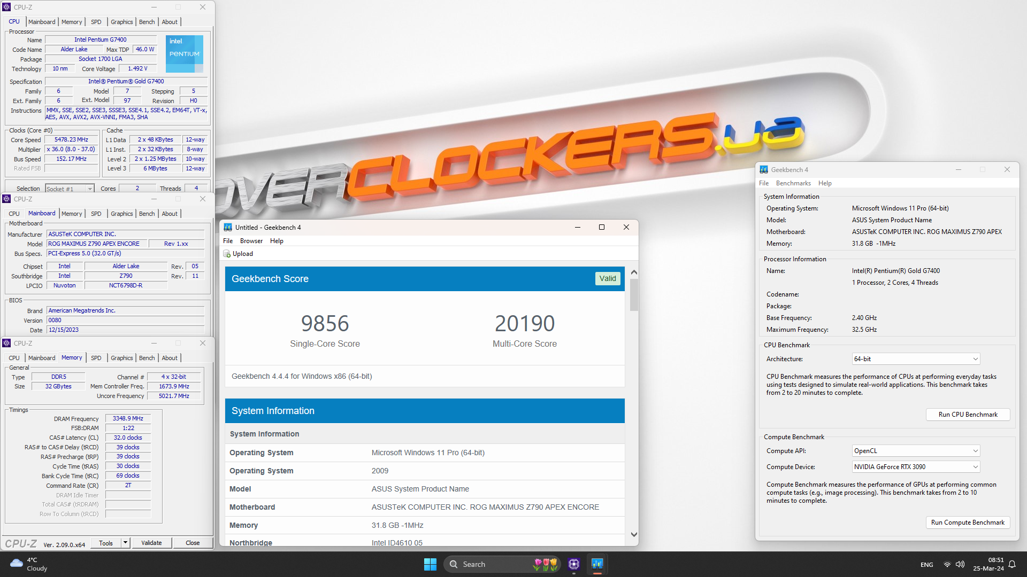Open Bench tab in top CPU-Z window
The width and height of the screenshot is (1027, 577).
coord(147,22)
